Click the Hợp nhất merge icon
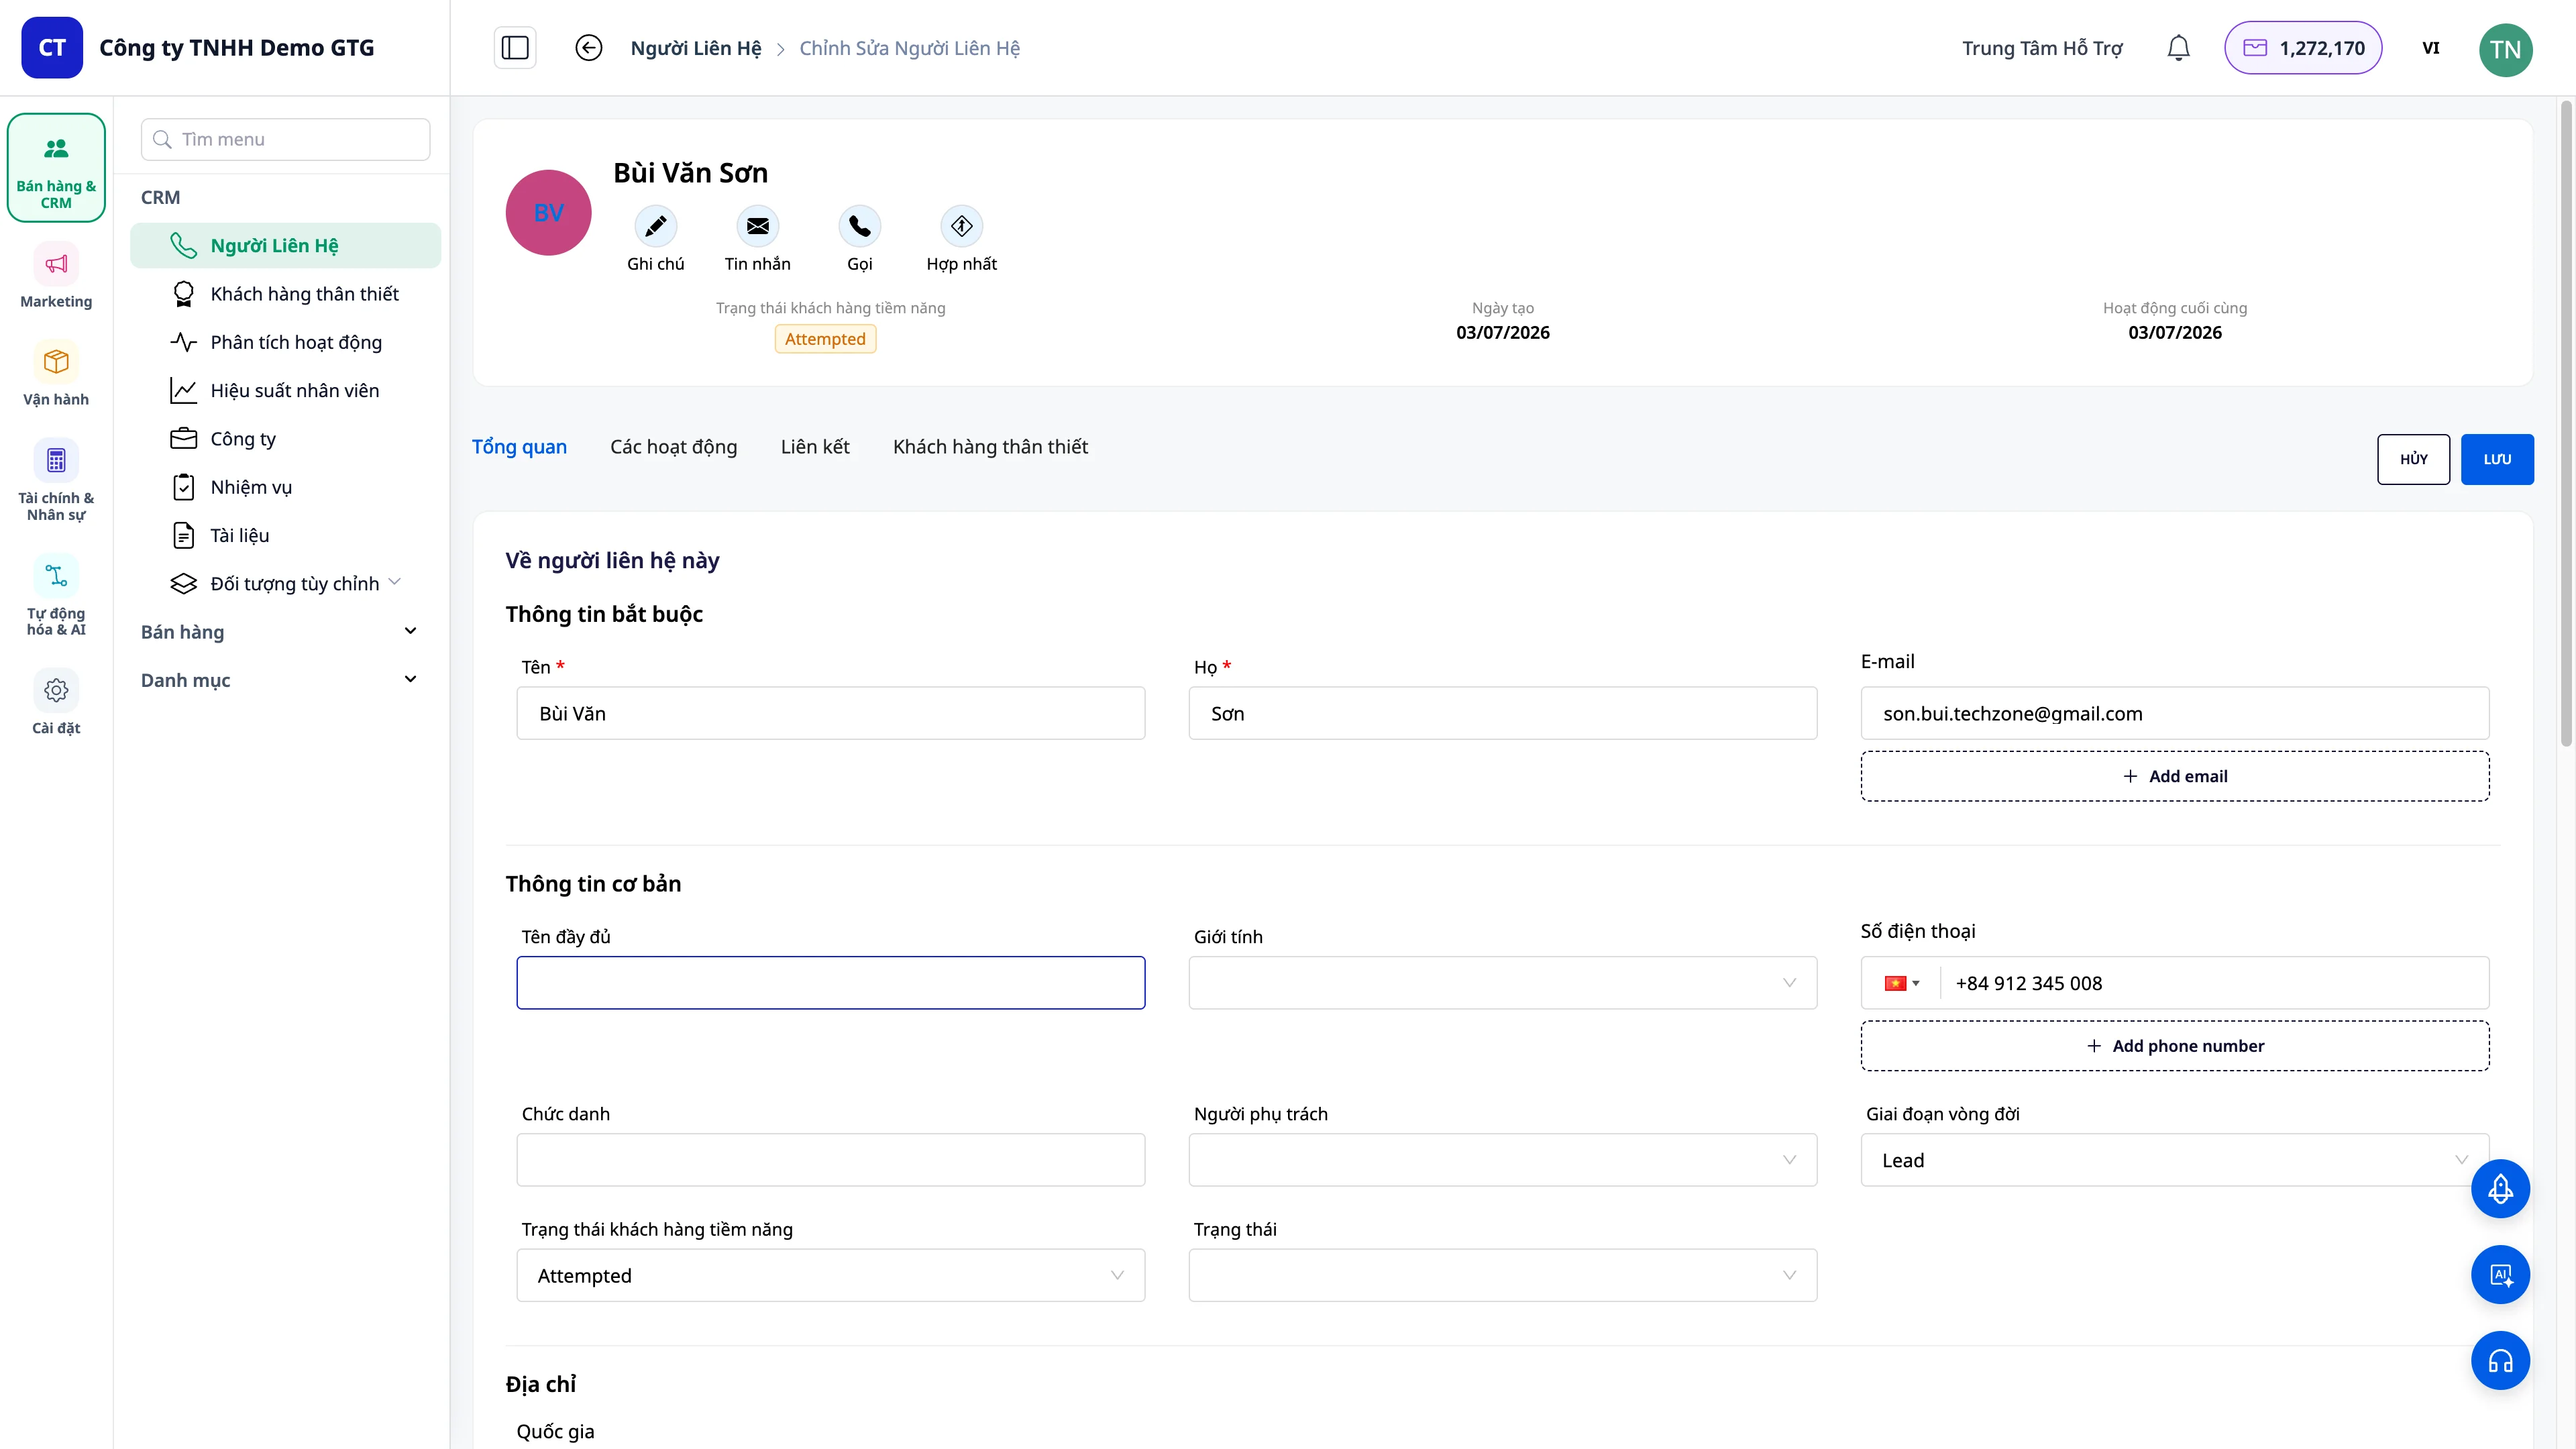Screen dimensions: 2576x1449 point(961,226)
